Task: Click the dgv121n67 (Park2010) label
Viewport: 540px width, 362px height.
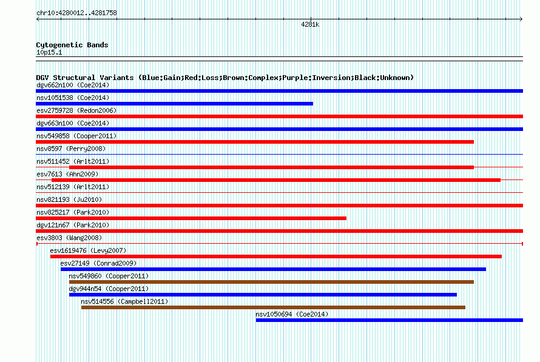Action: [73, 225]
